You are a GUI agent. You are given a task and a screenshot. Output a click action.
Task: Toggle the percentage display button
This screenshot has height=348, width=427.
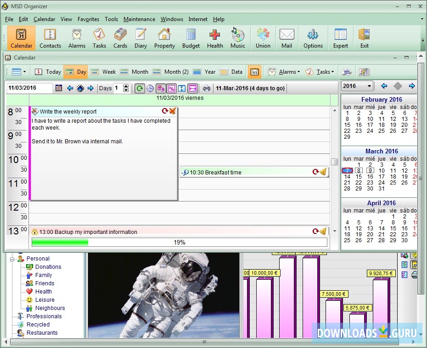(x=172, y=88)
